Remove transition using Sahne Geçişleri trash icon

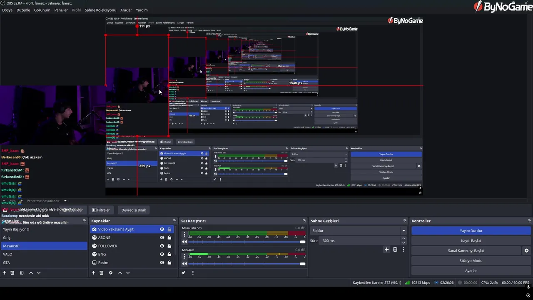[395, 250]
